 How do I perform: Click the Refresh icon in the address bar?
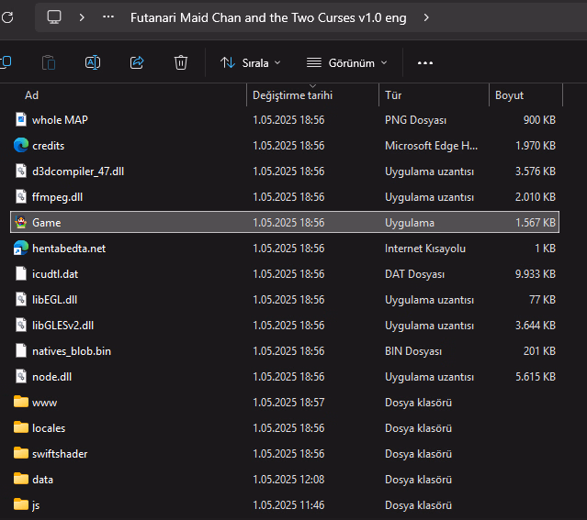[x=7, y=17]
